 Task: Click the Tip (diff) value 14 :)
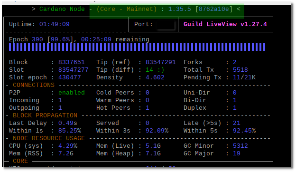coord(155,70)
